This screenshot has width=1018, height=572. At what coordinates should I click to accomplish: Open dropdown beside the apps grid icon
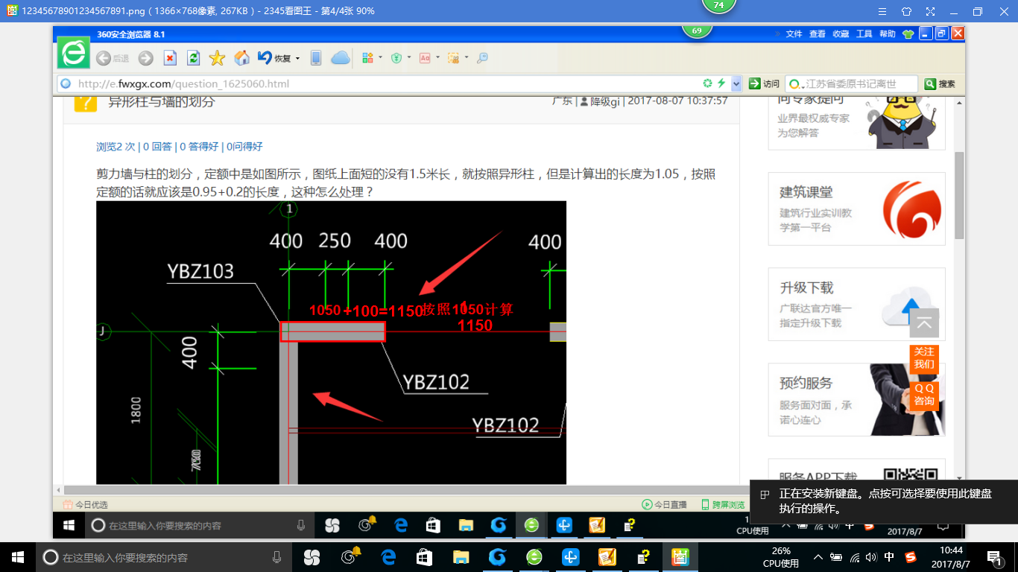point(380,57)
